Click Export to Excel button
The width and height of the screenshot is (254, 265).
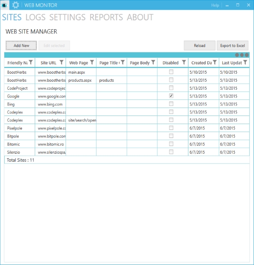click(232, 45)
